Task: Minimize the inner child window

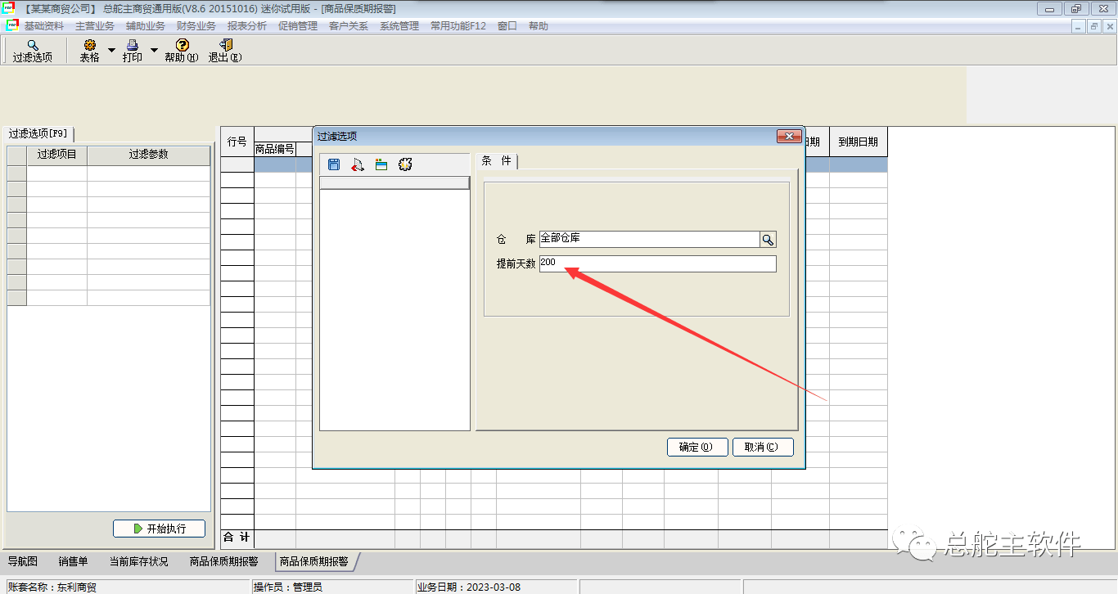Action: [1080, 26]
